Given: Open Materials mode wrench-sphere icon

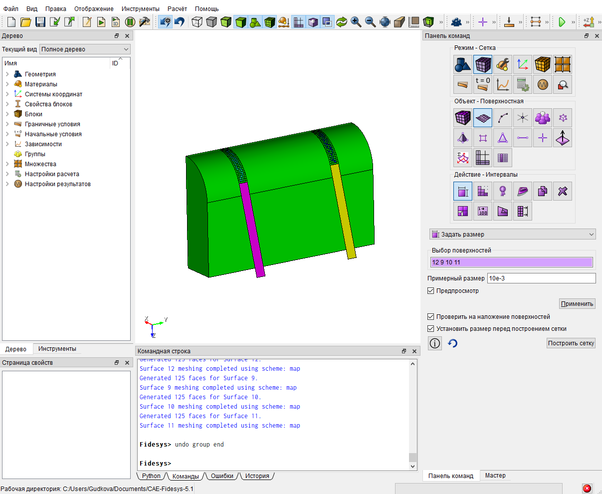Looking at the screenshot, I should [x=503, y=64].
